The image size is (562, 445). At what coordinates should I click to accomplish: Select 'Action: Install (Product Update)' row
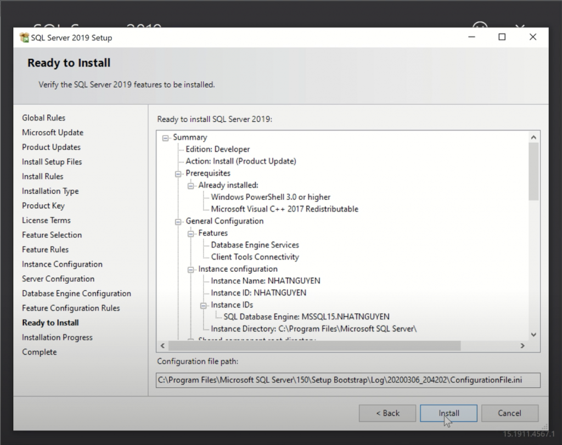coord(241,161)
